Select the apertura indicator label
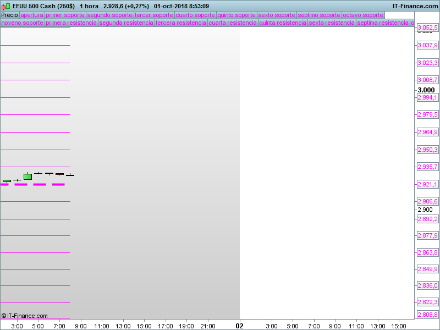This screenshot has height=330, width=440. (32, 15)
